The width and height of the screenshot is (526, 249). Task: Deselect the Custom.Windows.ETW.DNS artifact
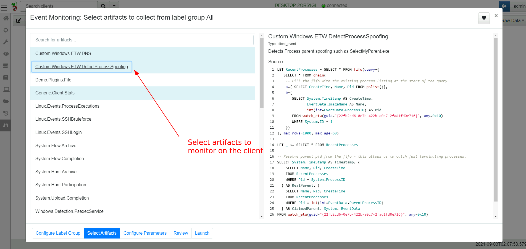pyautogui.click(x=63, y=54)
